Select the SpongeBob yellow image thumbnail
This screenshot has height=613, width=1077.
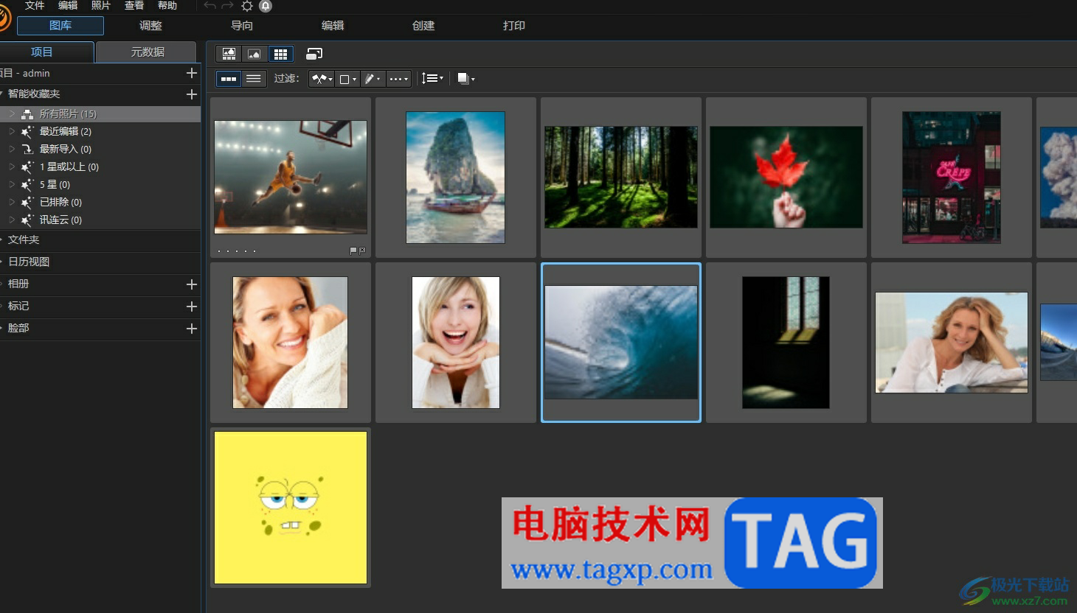(291, 508)
